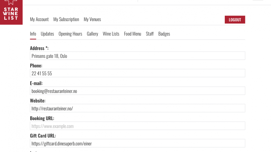Screen dimensions: 271x152
Task: Go to My Venues
Action: [x=92, y=19]
